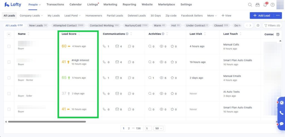Open the Transactions menu
285x137 pixels.
coord(55,4)
